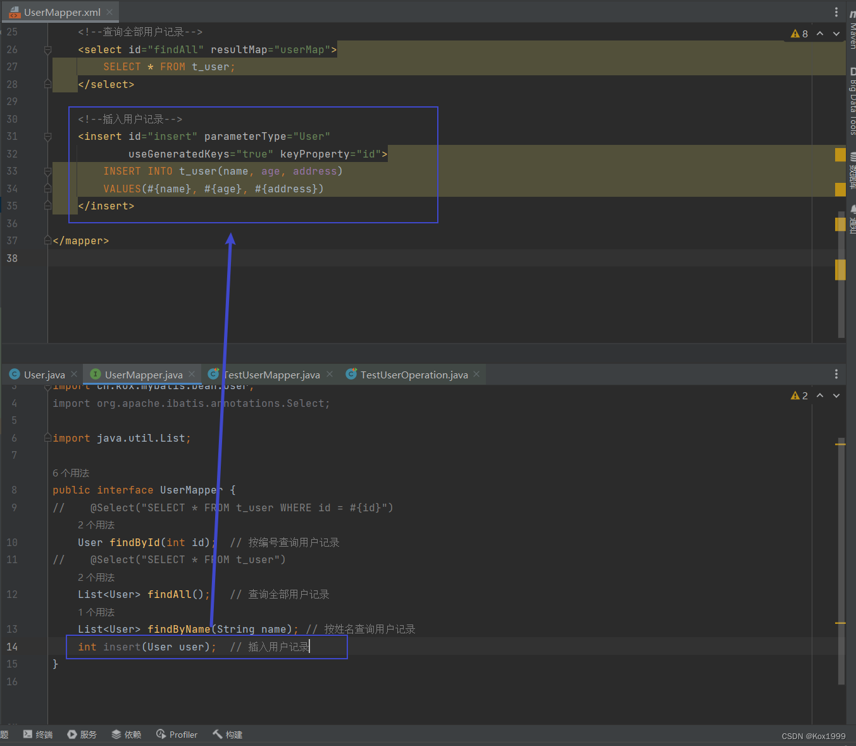Click the 'findAll' id value in select tag
Screen dimensions: 856x746
click(x=175, y=49)
